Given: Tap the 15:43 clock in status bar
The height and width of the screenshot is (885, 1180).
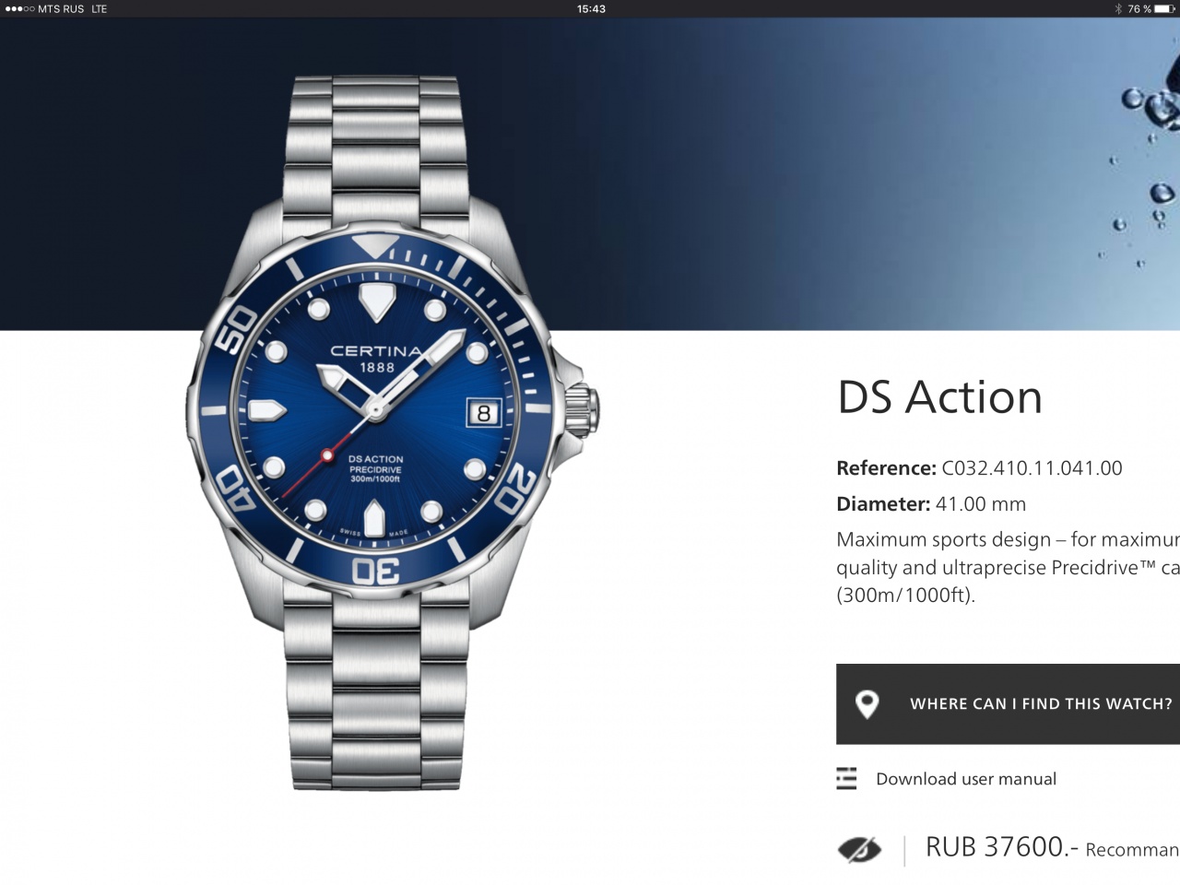Looking at the screenshot, I should [x=591, y=8].
